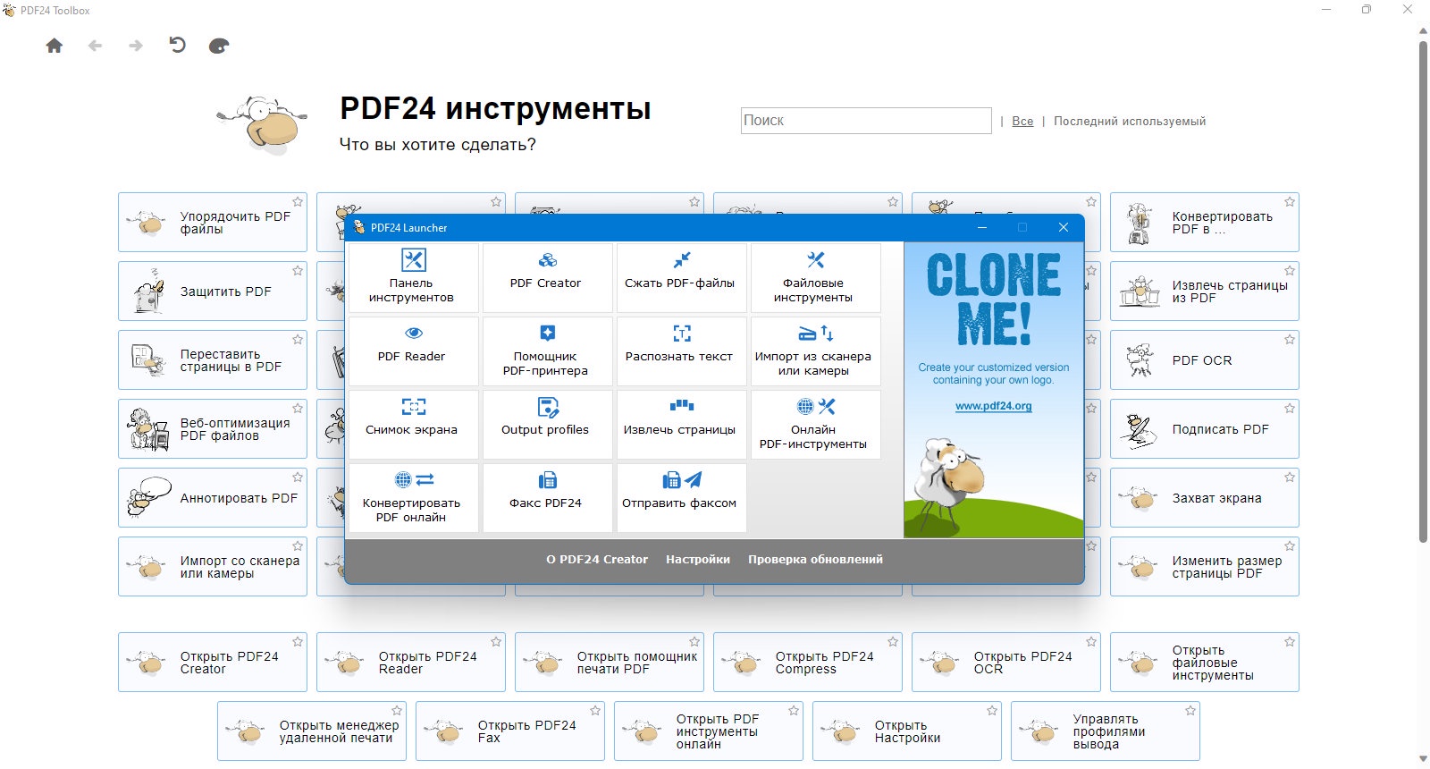Launch PDF Creator from the Launcher
1430x769 pixels.
[547, 278]
